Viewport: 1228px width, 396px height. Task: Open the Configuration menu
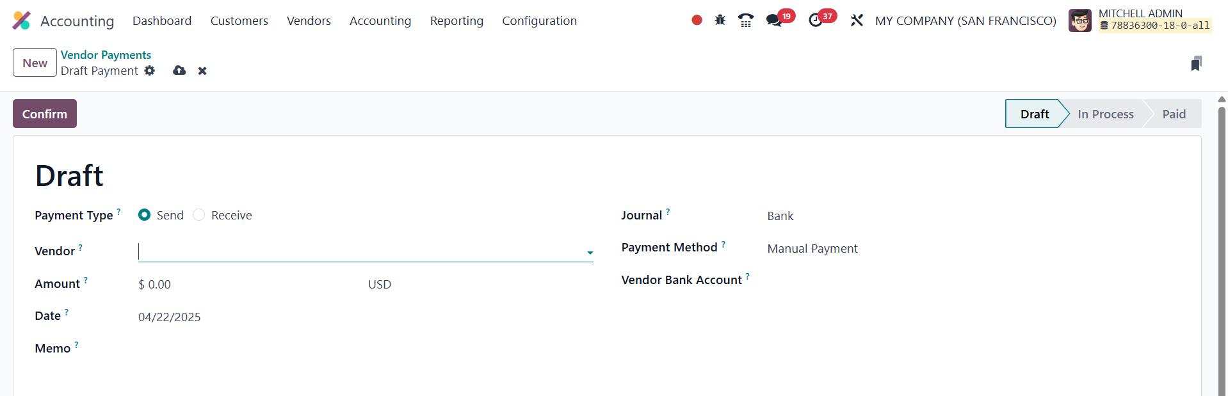coord(539,20)
